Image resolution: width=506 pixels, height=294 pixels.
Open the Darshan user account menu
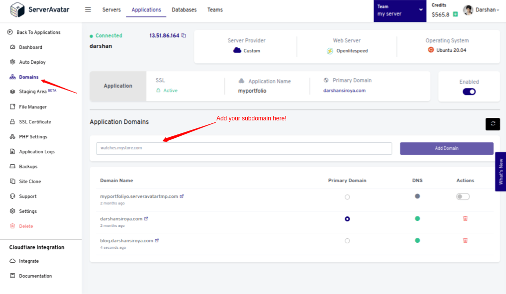[481, 10]
